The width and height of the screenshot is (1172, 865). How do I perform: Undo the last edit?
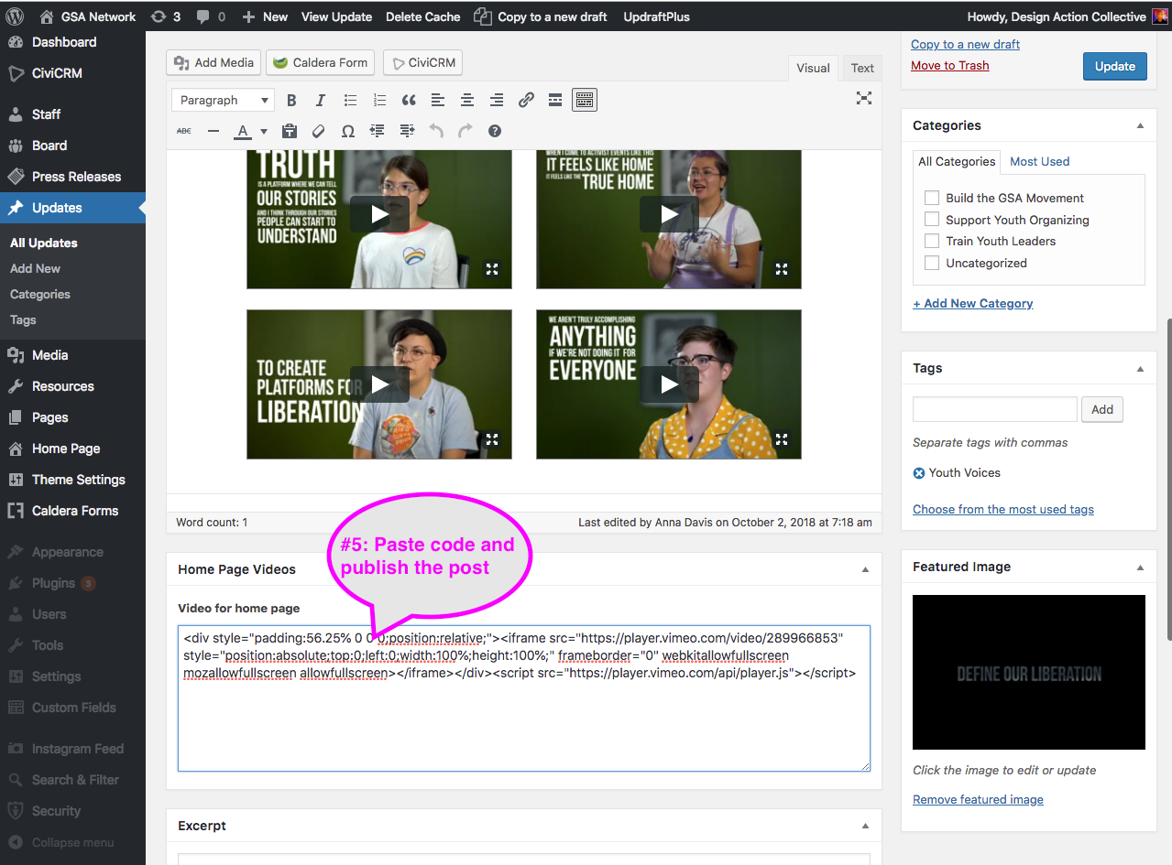pos(436,131)
